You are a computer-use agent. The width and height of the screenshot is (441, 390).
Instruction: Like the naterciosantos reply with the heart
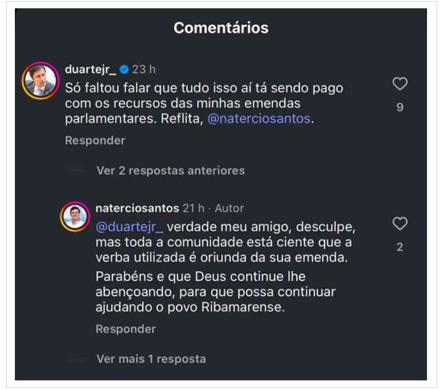[x=399, y=224]
